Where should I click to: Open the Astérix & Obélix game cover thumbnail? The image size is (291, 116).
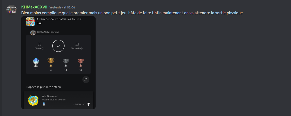pyautogui.click(x=31, y=22)
